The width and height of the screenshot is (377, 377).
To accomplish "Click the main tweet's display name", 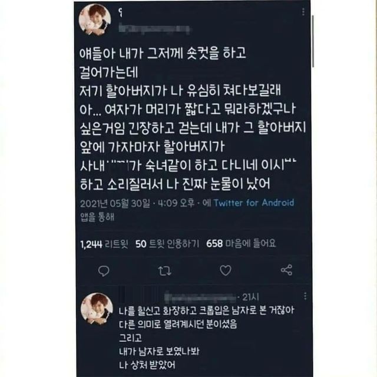I will click(x=121, y=12).
